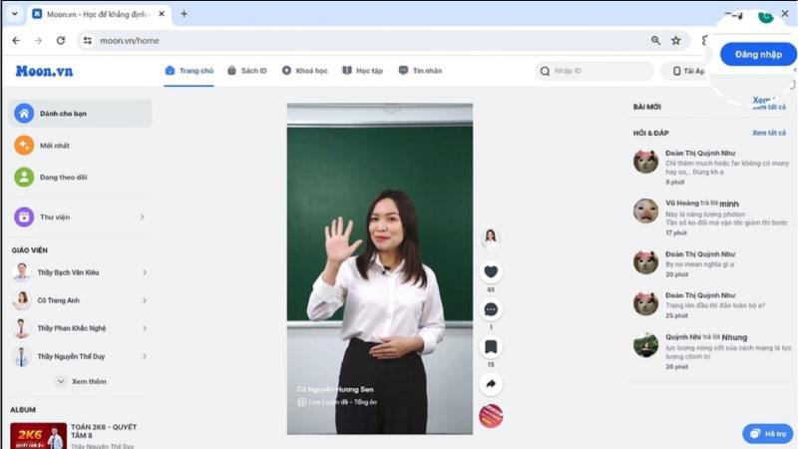
Task: Click the Đăng nhập button
Action: point(758,54)
